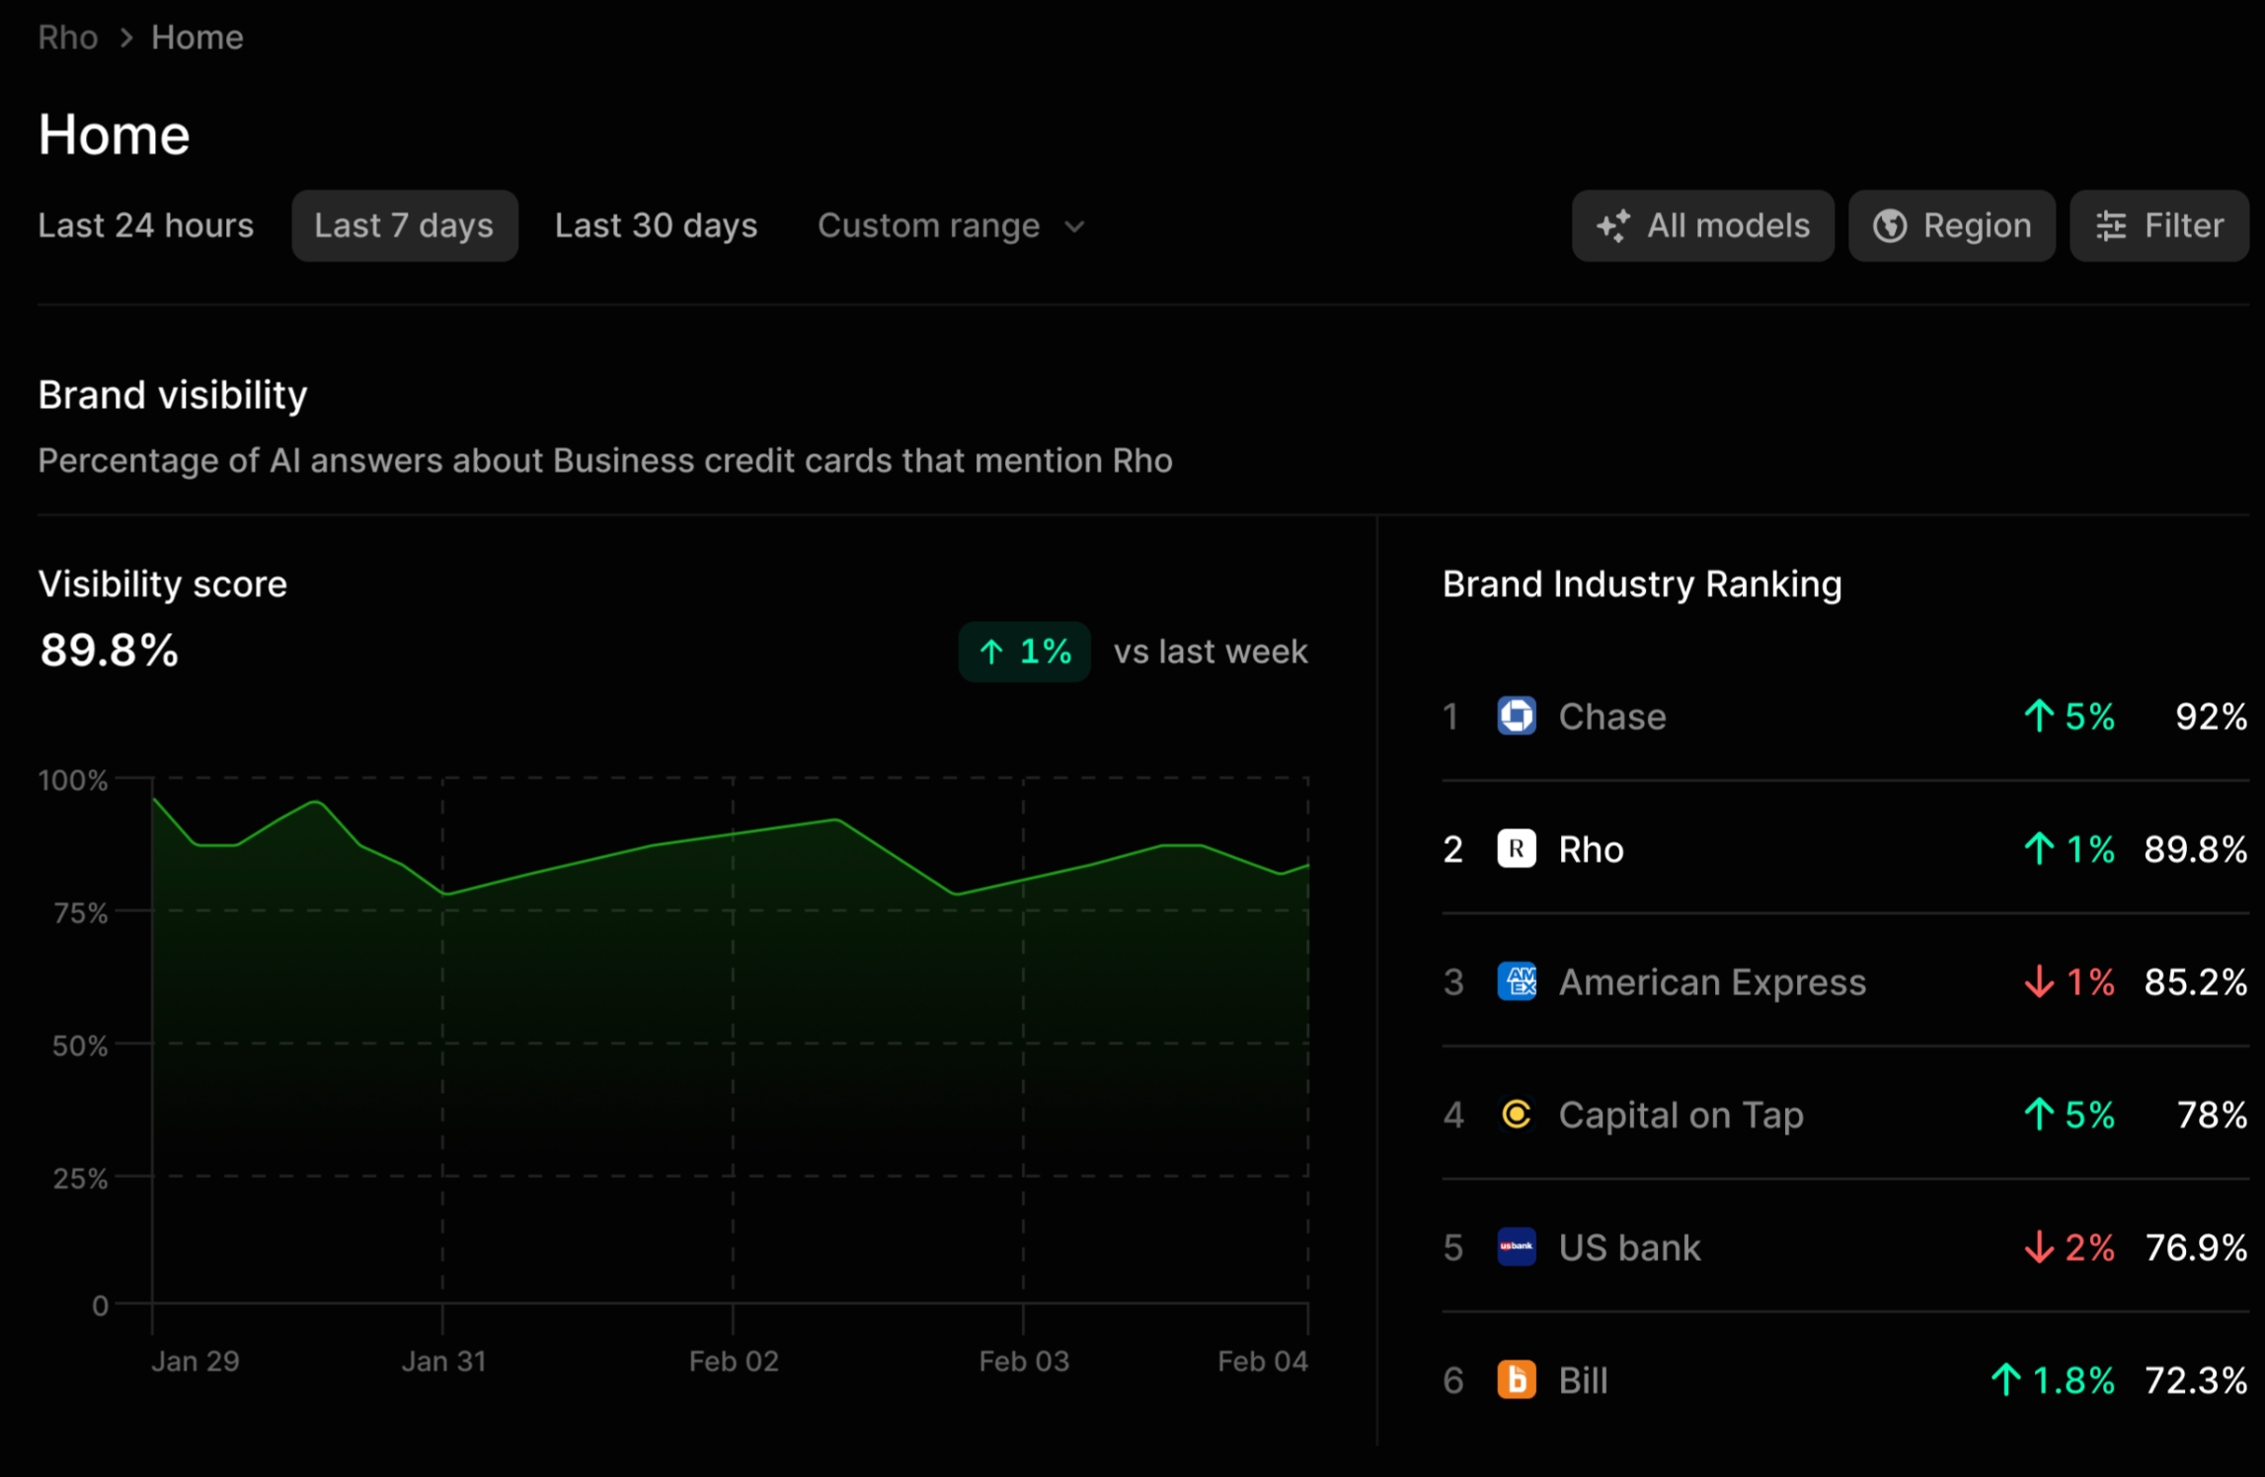Click the Jan 31 axis label

[x=443, y=1360]
